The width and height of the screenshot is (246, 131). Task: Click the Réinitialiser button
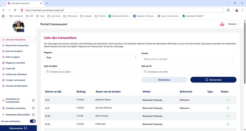click(164, 80)
